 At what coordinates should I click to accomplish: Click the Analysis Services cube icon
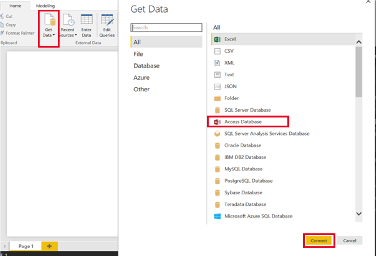[217, 133]
